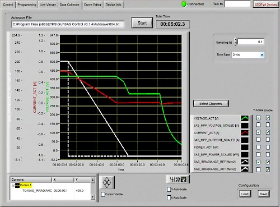Toggle Y-Scale checkbox for POWER_ACT
The width and height of the screenshot is (280, 207).
[x=258, y=147]
